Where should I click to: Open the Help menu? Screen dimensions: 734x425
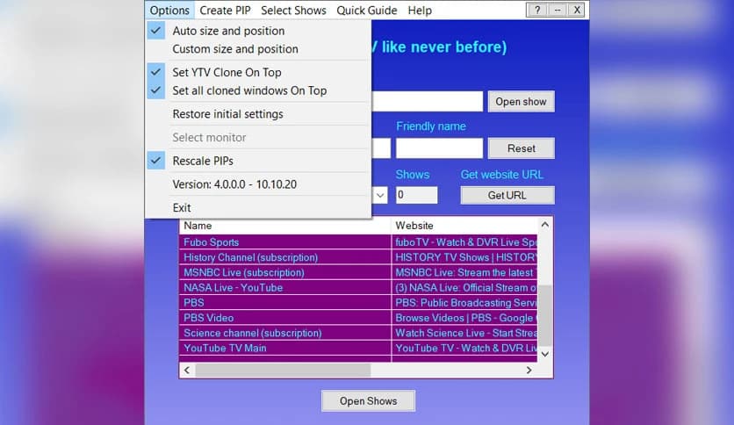[x=420, y=10]
